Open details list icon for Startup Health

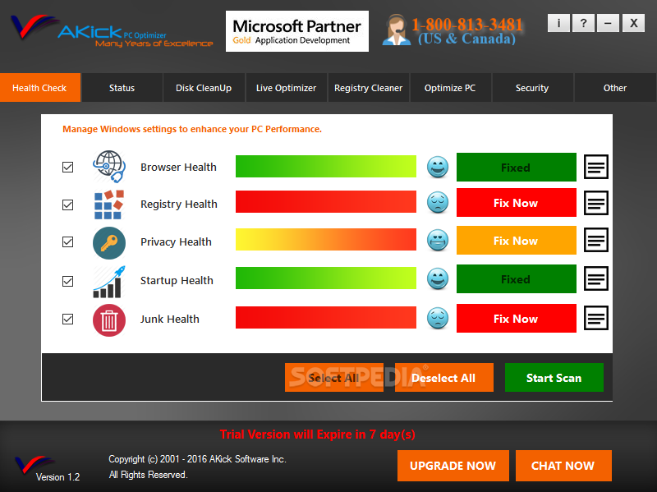point(596,278)
